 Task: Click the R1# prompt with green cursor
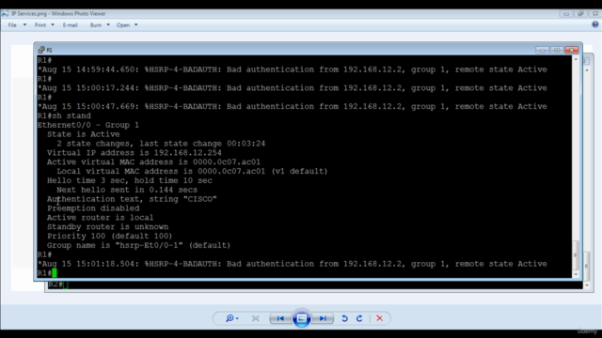[x=47, y=273]
